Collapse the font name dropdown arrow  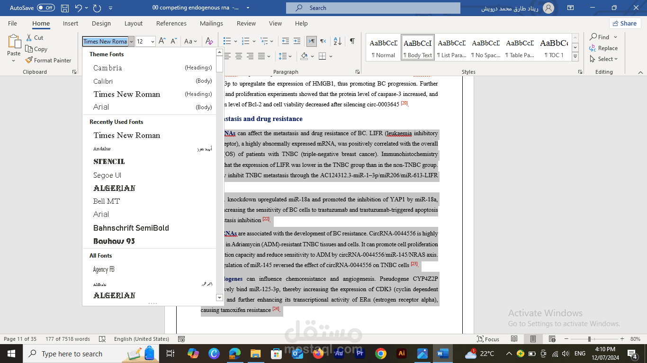(x=131, y=42)
